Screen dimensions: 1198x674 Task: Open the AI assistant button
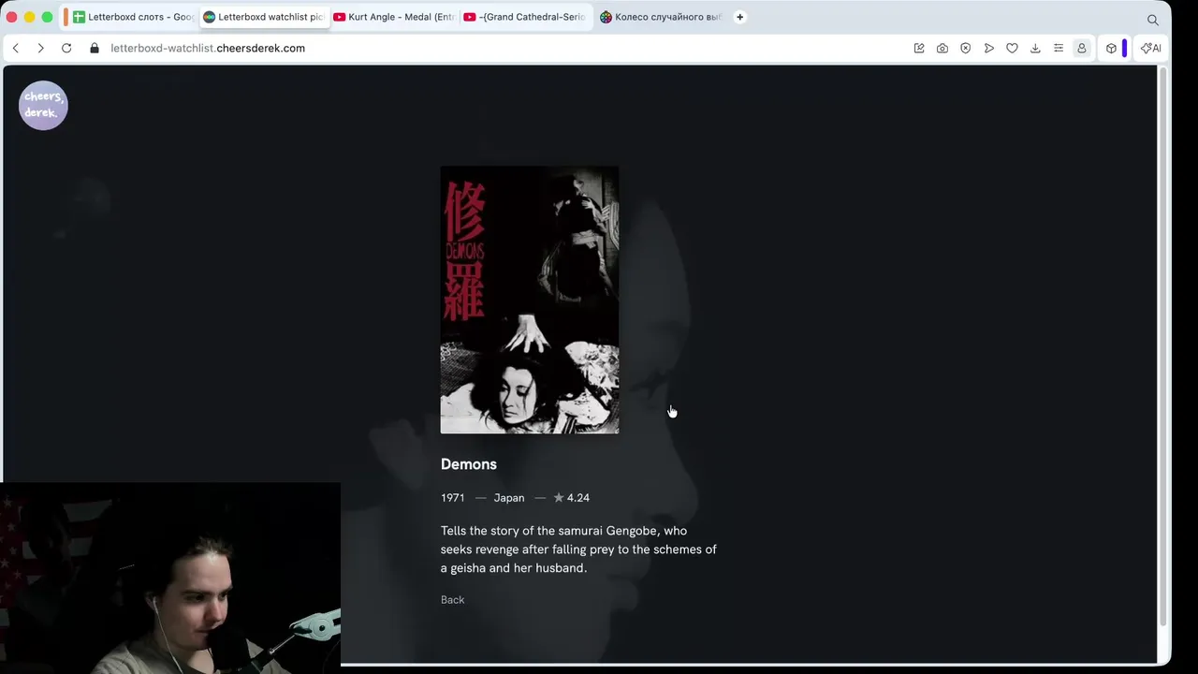1151,48
